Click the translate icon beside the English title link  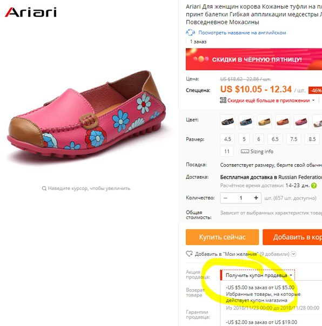pos(190,32)
